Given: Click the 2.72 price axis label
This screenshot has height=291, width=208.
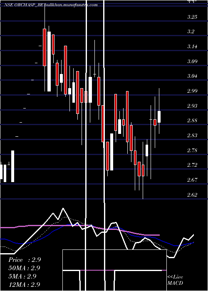Looking at the screenshot, I should [192, 165].
